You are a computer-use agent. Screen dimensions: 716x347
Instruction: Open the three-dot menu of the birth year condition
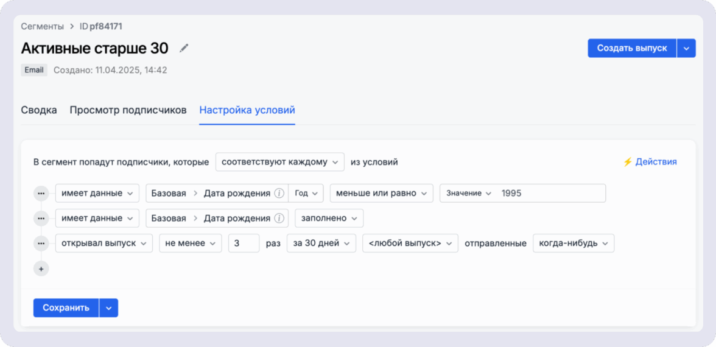click(41, 194)
